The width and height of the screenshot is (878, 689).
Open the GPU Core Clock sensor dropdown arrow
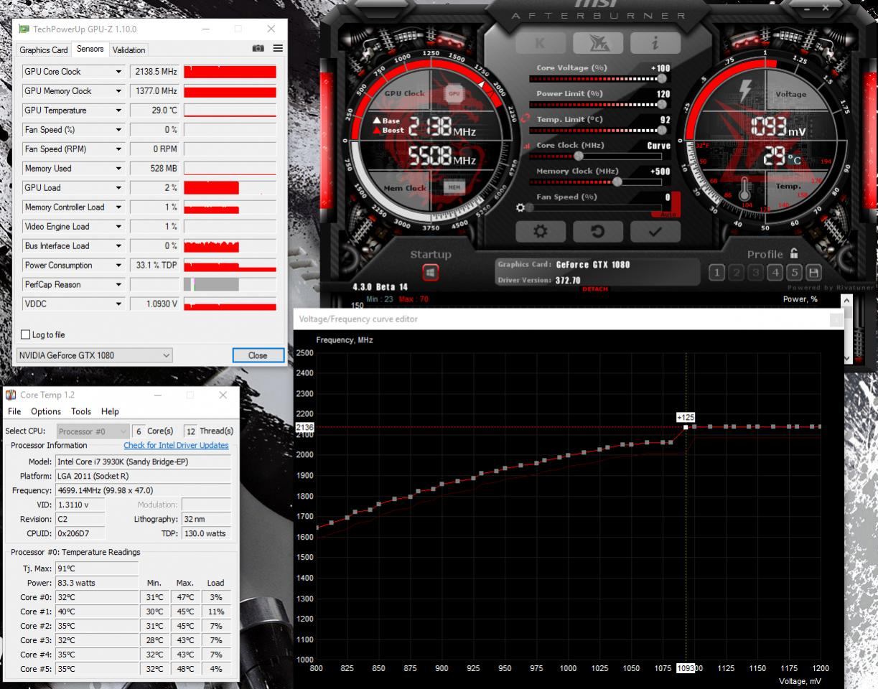coord(118,72)
